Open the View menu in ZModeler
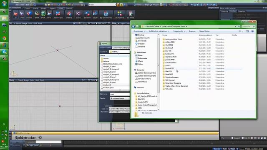The height and width of the screenshot is (150, 267). 22,5
